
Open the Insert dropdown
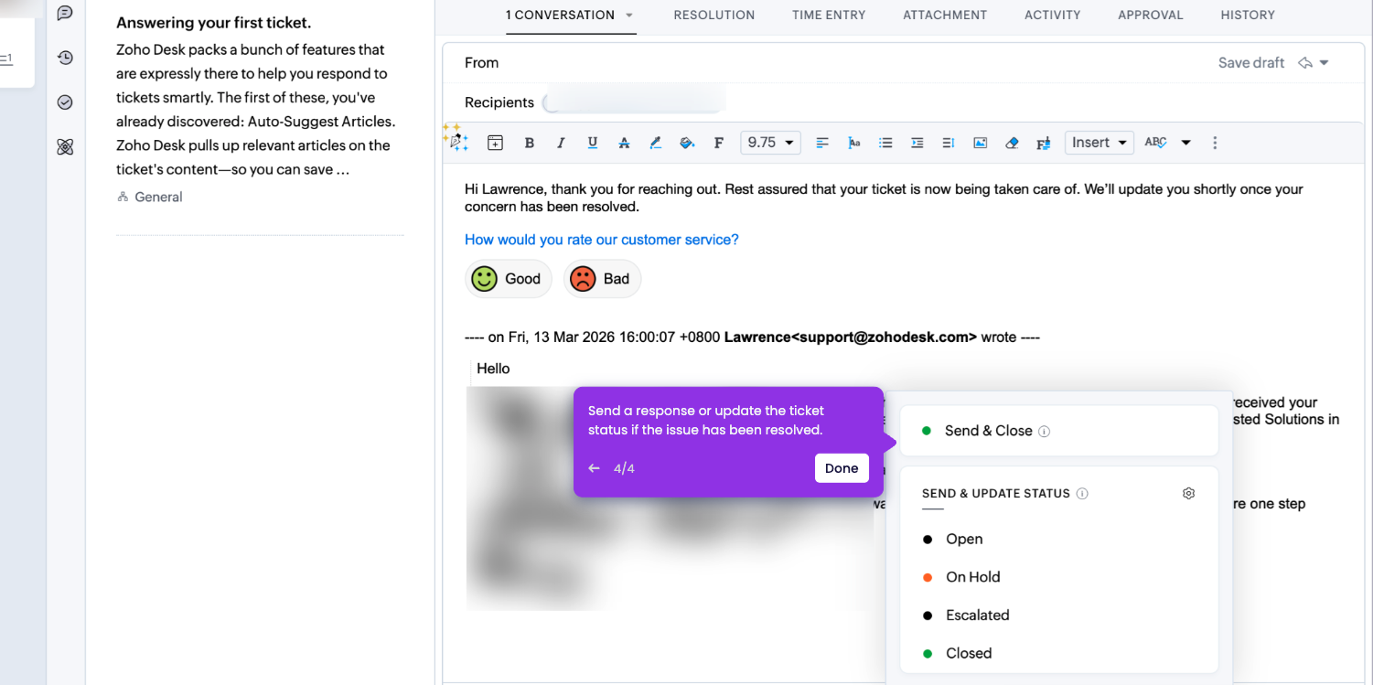tap(1099, 143)
